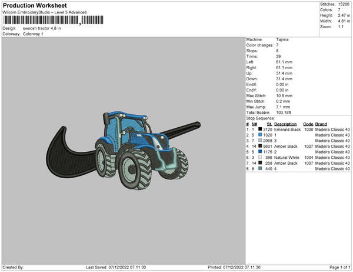Click stitch count 3120 in row 1
The height and width of the screenshot is (272, 353).
point(268,130)
